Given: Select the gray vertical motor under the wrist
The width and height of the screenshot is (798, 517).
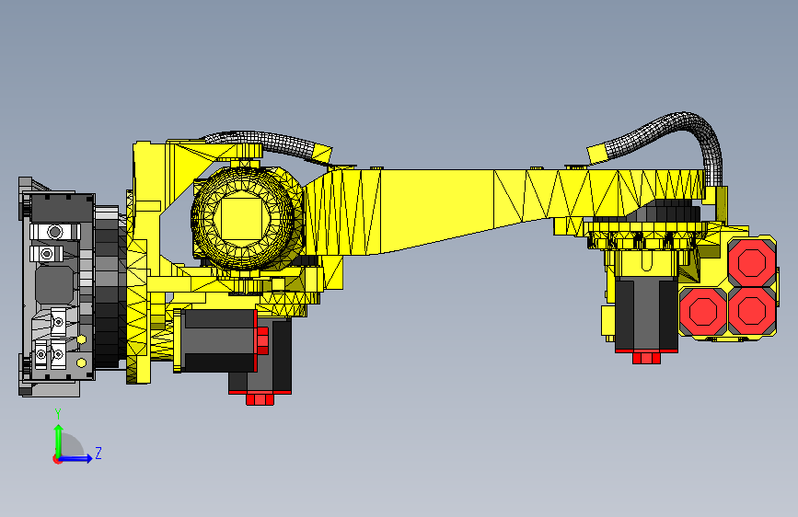Looking at the screenshot, I should [x=646, y=313].
